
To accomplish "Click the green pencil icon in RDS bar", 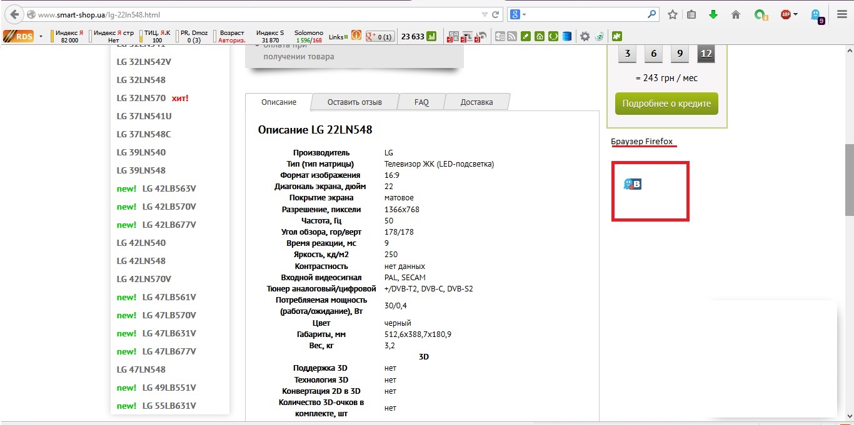I will 525,37.
